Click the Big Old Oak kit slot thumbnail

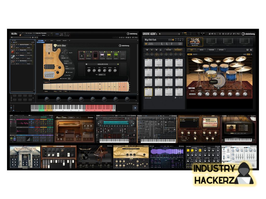(x=195, y=42)
